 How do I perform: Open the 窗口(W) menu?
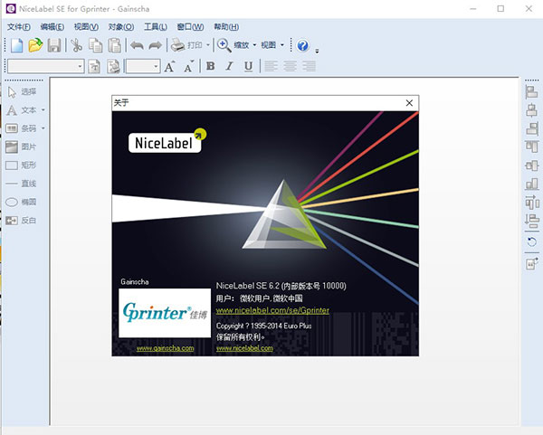pos(190,27)
